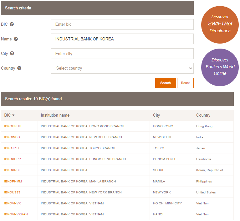Open BIC link IBKOKRSE
Viewport: 240px width, 221px height.
[13, 170]
